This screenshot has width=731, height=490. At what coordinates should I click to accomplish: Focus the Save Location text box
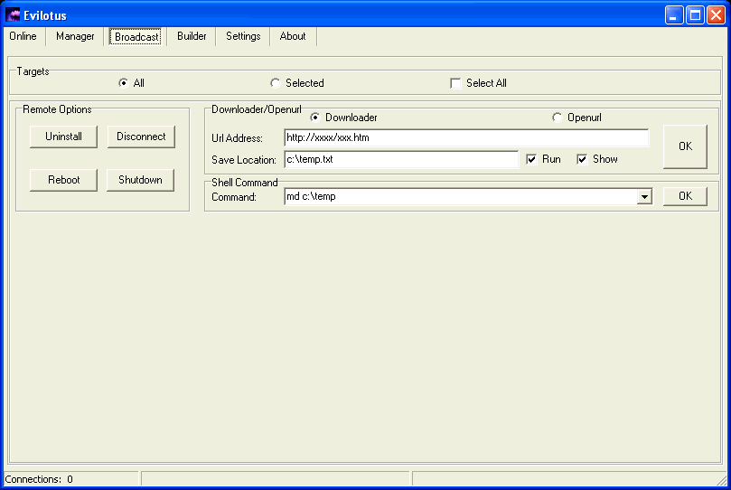(x=400, y=159)
